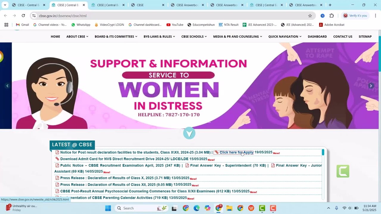
Task: Open the Unhealthy air weather widget
Action: 21,208
